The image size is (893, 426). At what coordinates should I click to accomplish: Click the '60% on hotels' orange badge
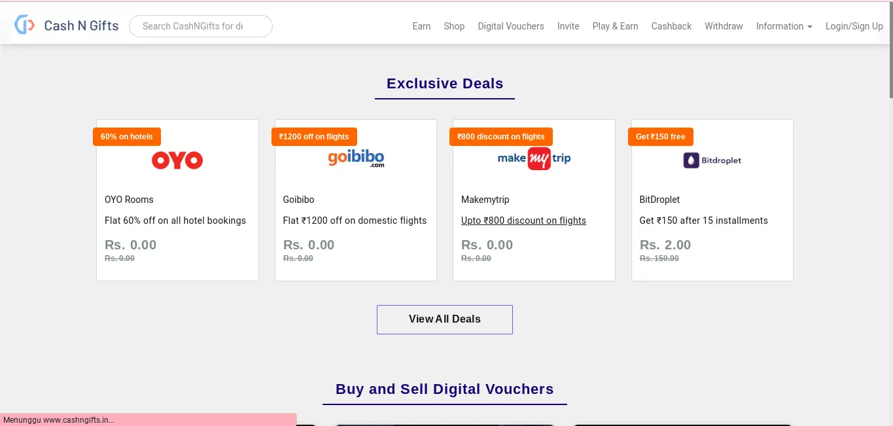coord(127,137)
